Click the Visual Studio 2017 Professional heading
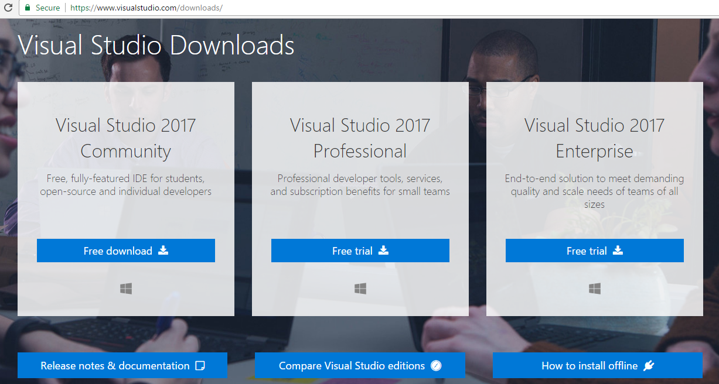The width and height of the screenshot is (719, 384). point(360,138)
